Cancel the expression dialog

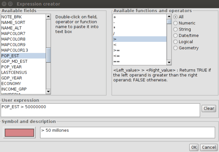(x=209, y=147)
